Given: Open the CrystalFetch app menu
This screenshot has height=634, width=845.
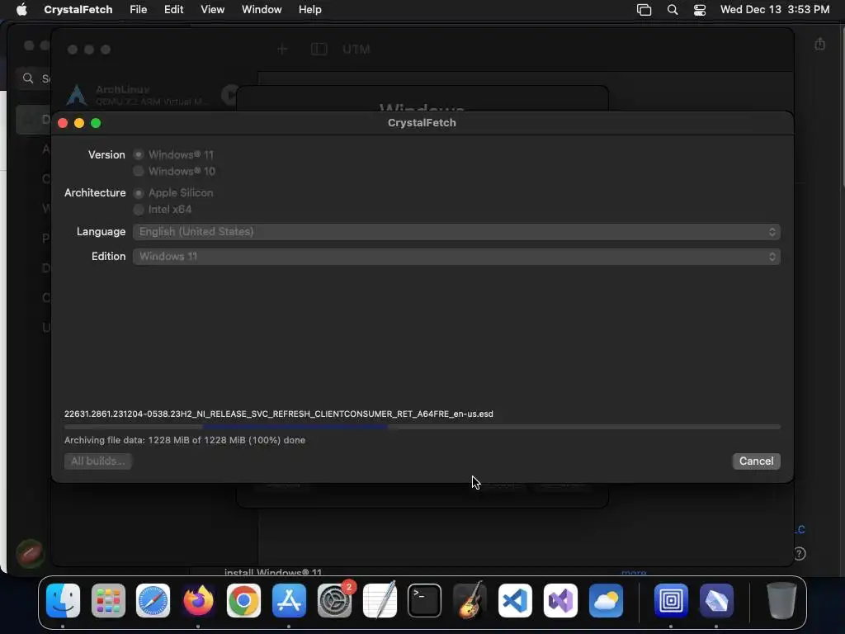Looking at the screenshot, I should [78, 10].
